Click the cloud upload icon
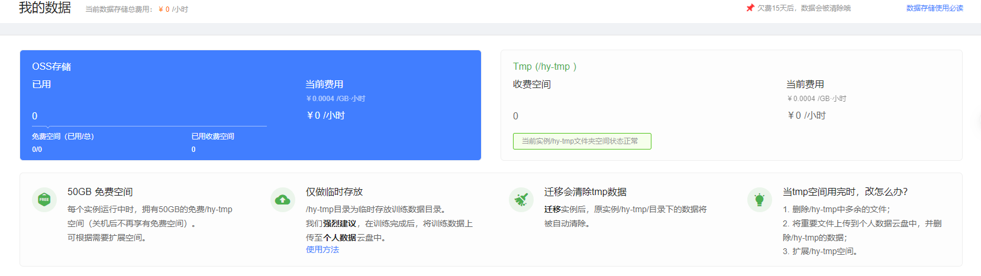 tap(283, 200)
